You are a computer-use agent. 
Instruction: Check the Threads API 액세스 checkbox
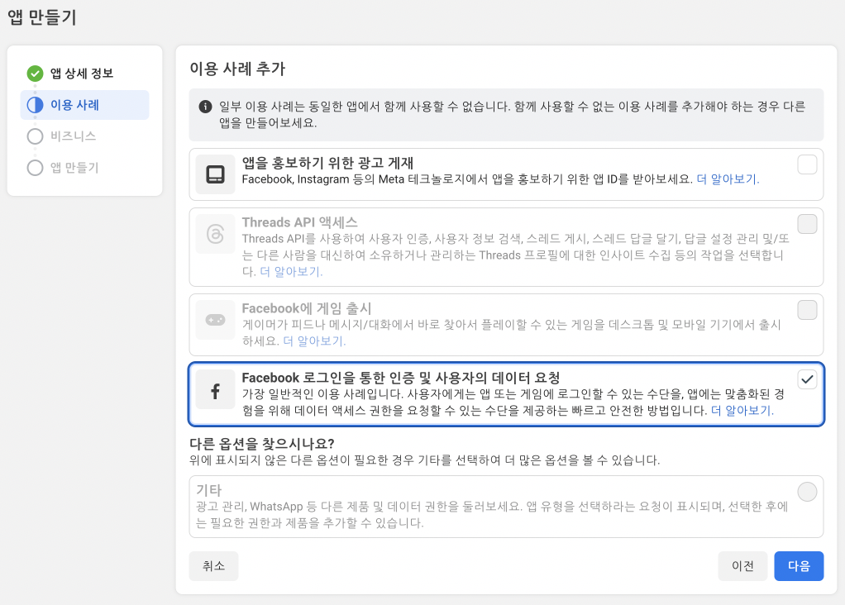tap(807, 224)
